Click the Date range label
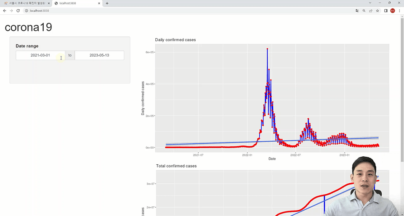The height and width of the screenshot is (216, 404). tap(27, 46)
